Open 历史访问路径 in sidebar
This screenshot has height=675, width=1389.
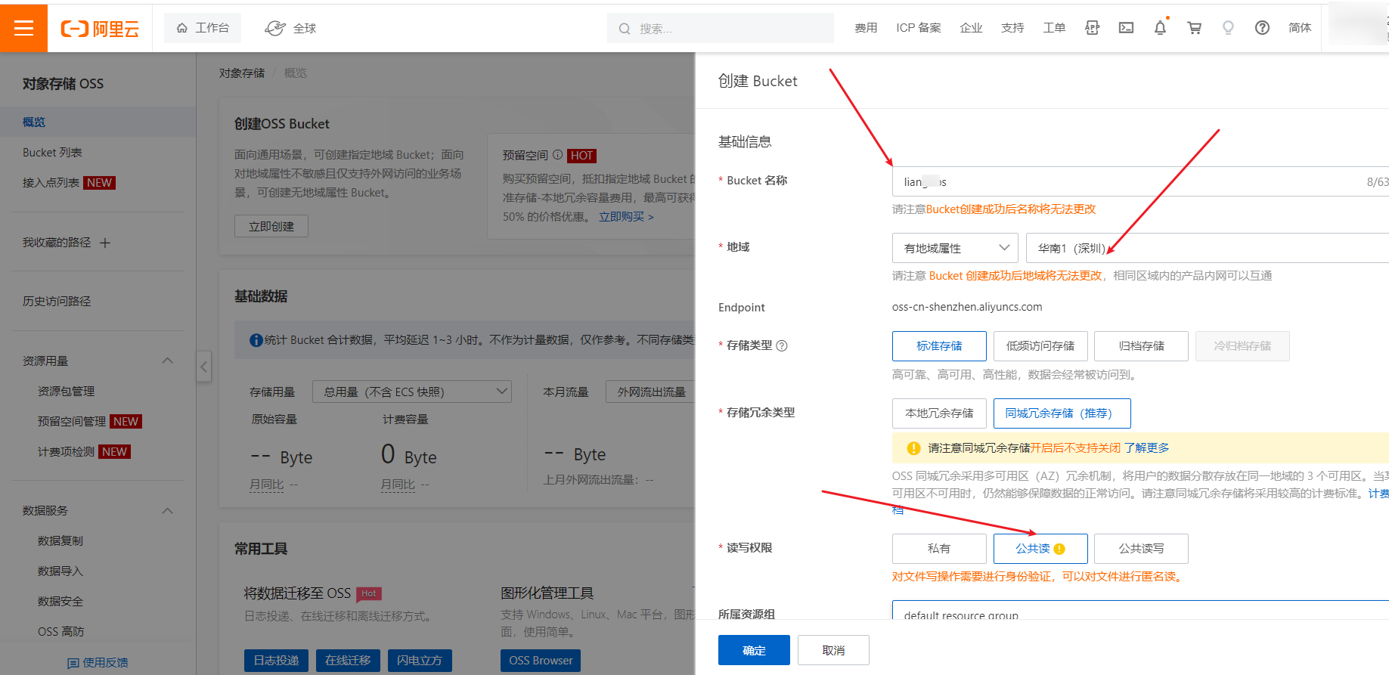click(57, 301)
